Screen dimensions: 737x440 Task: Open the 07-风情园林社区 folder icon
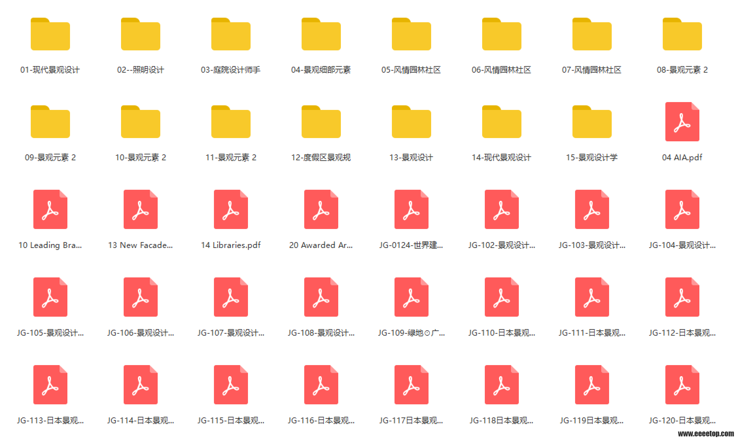click(592, 34)
